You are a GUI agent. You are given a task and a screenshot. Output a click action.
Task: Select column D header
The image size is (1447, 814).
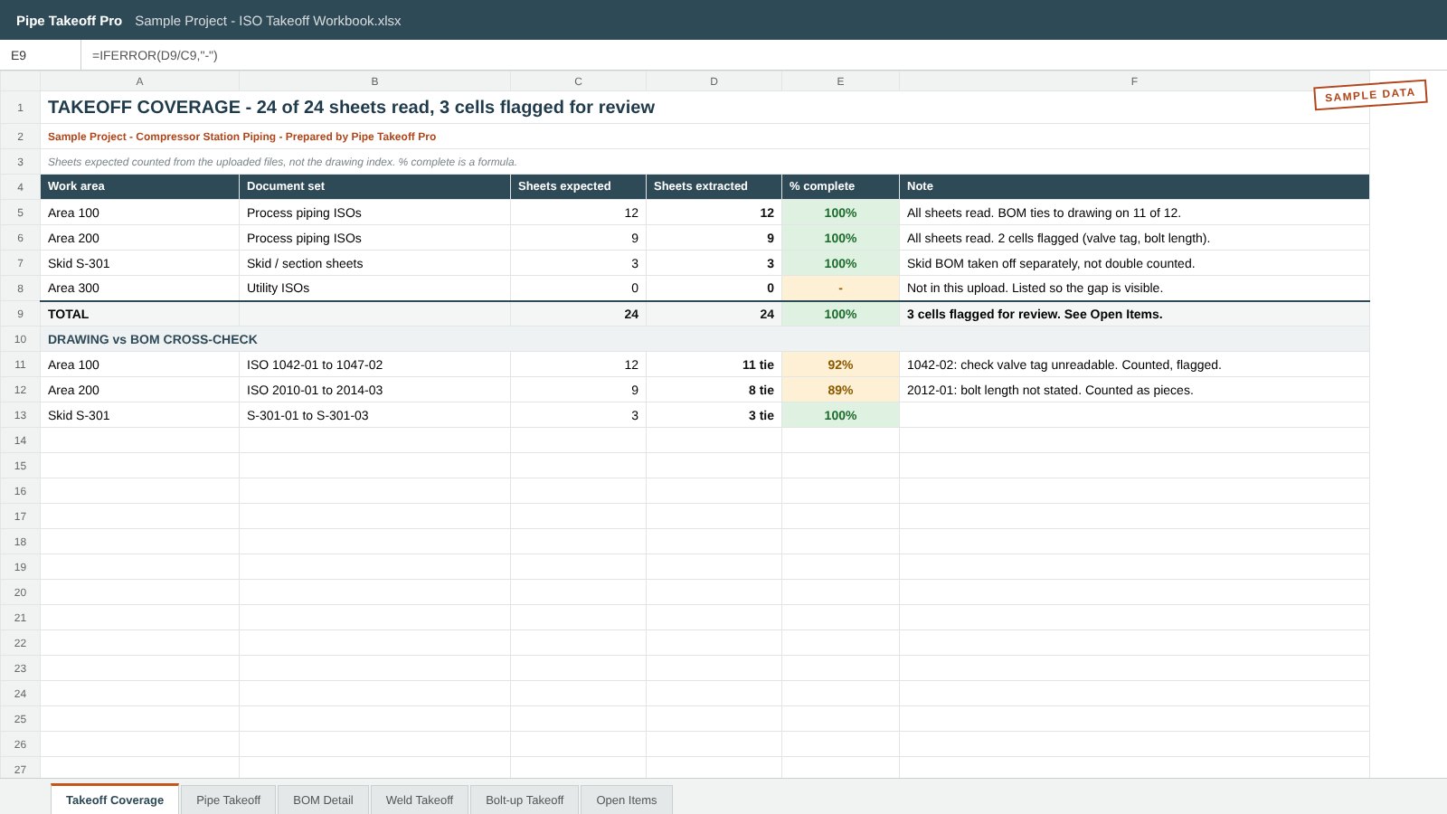tap(714, 81)
